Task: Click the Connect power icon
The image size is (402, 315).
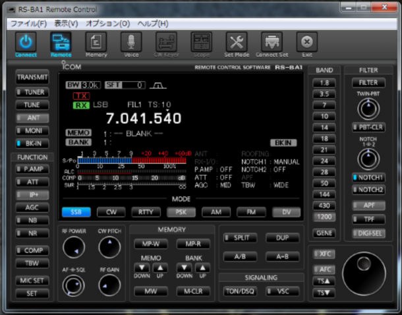Action: click(26, 42)
